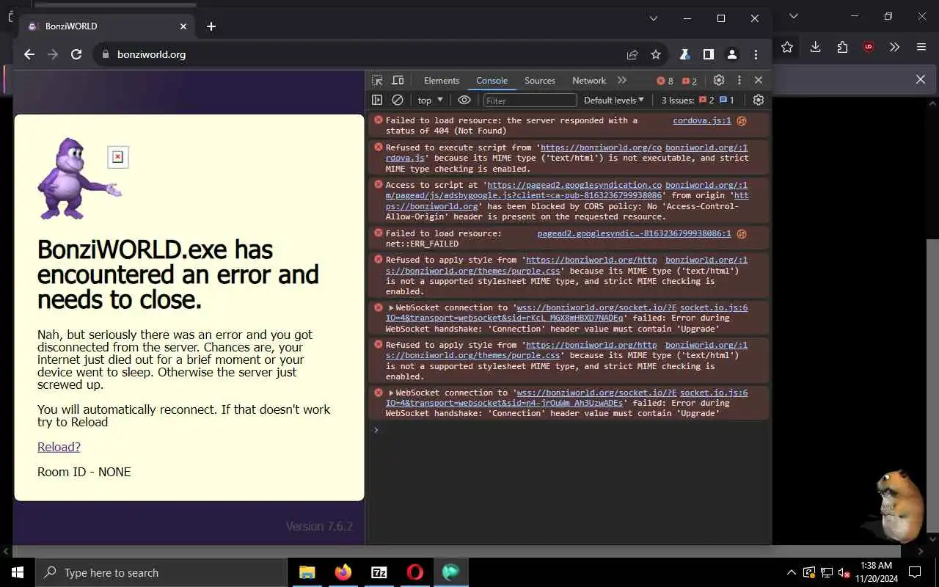Click the uBlock Origin icon in Firefox window
The height and width of the screenshot is (587, 939).
tap(869, 47)
